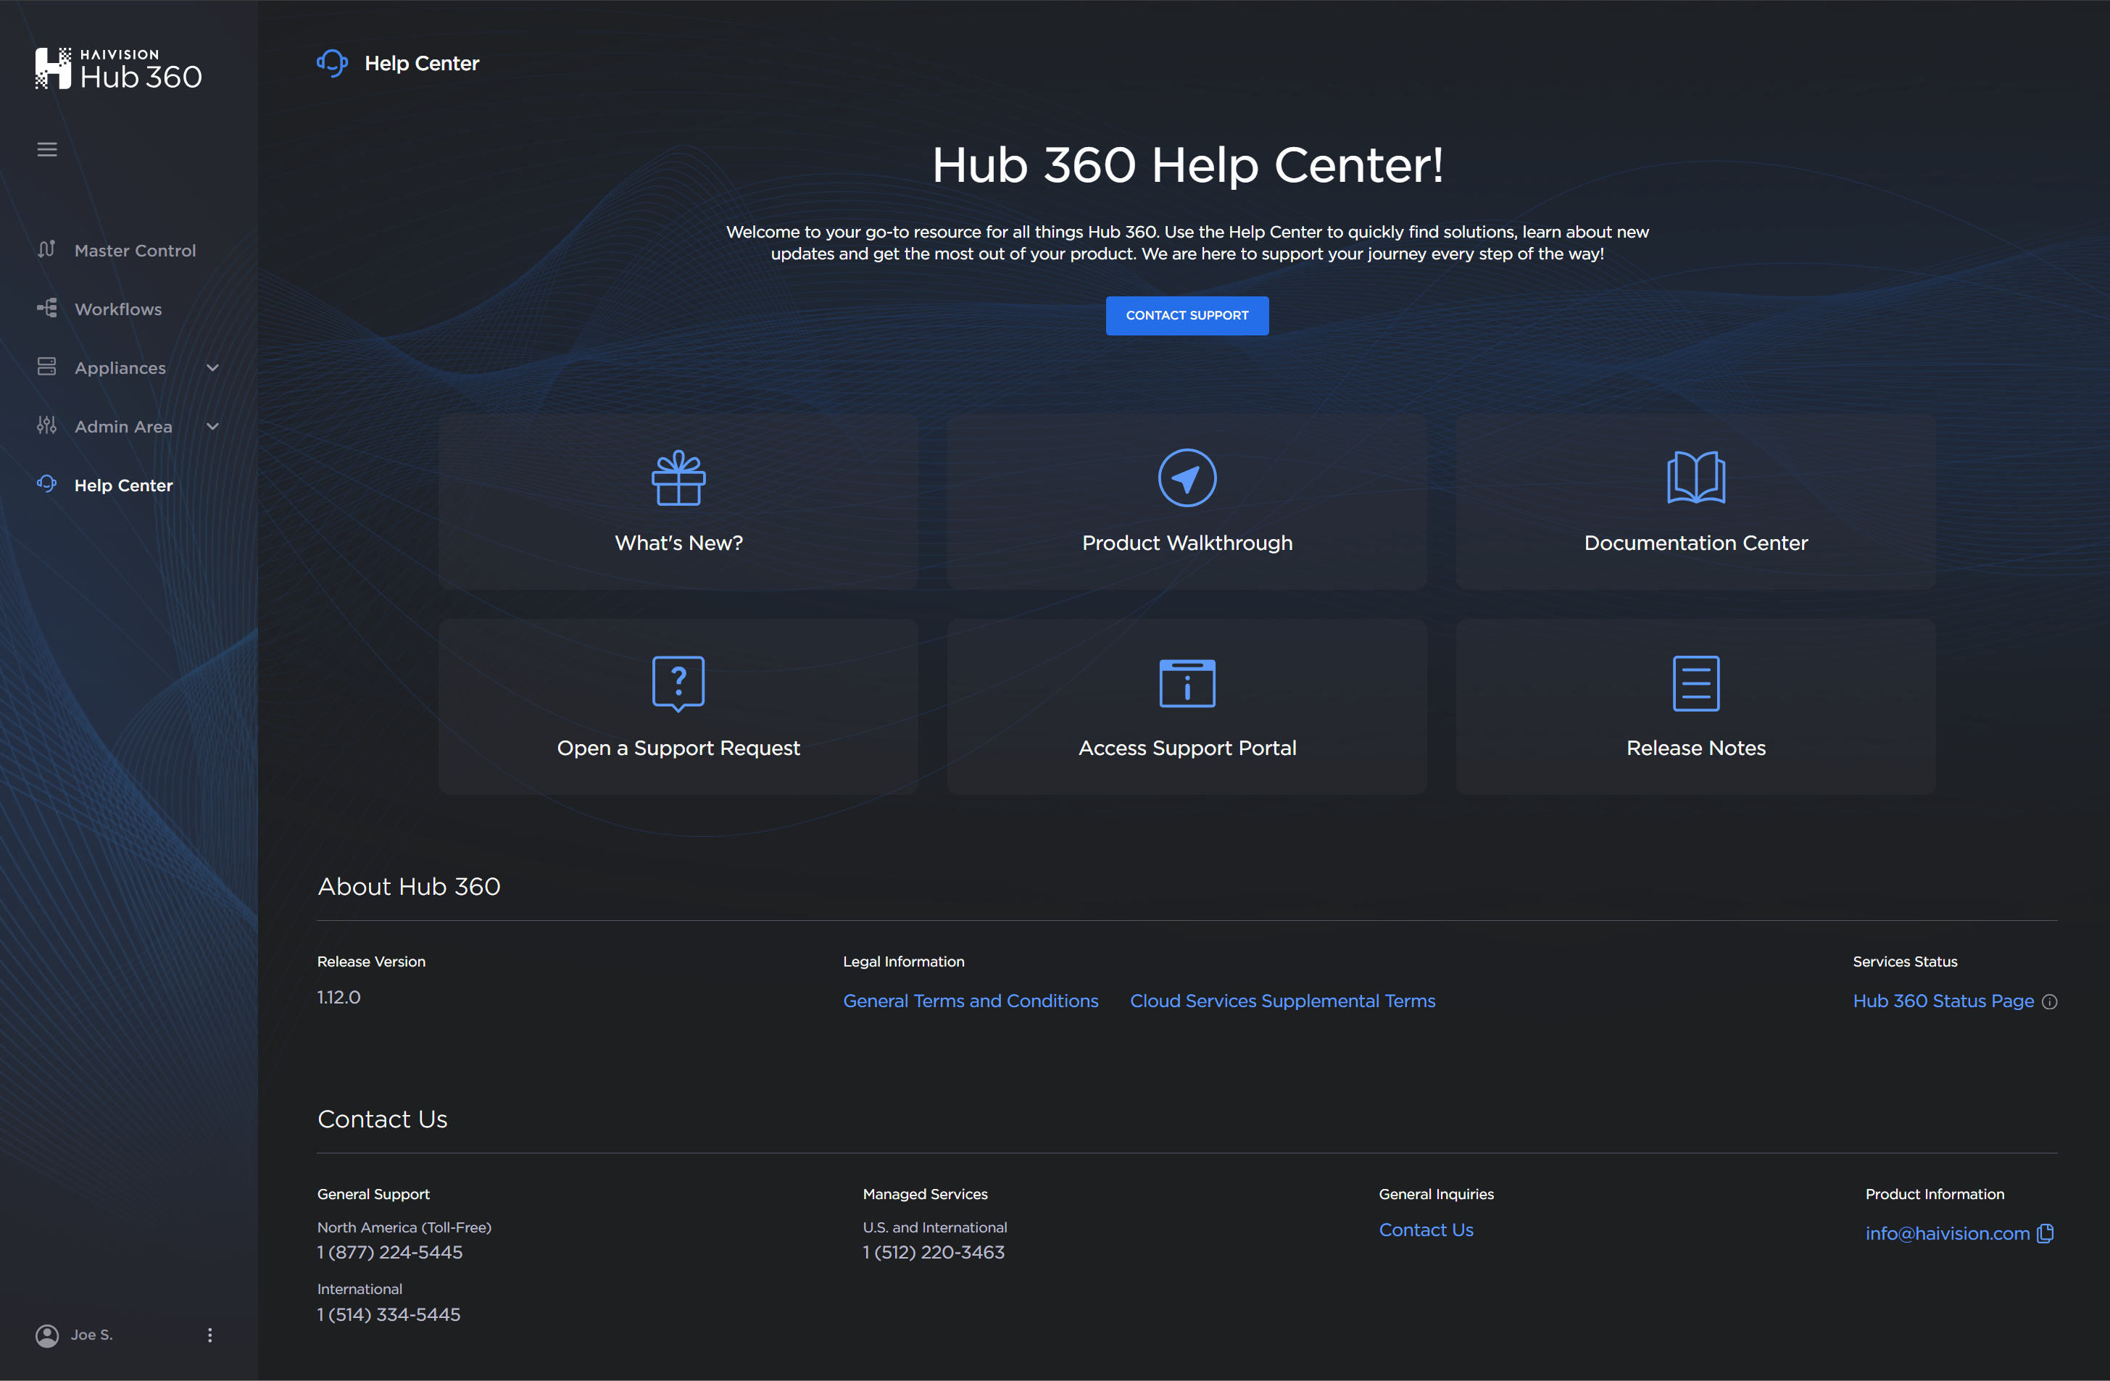The image size is (2110, 1381).
Task: Click the Joe S. username
Action: pyautogui.click(x=92, y=1335)
